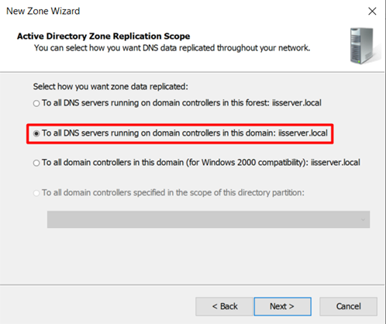386x324 pixels.
Task: Select replication to all DNS servers in forest
Action: click(36, 103)
